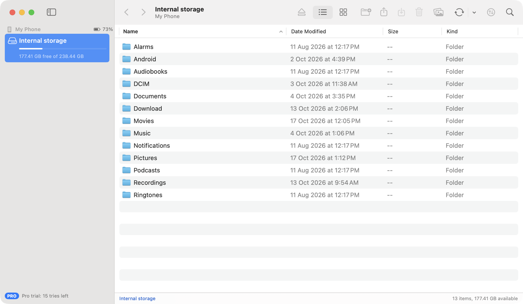Eject the connected phone device
The image size is (523, 304).
point(301,12)
